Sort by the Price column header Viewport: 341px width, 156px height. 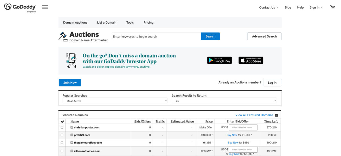tap(209, 121)
